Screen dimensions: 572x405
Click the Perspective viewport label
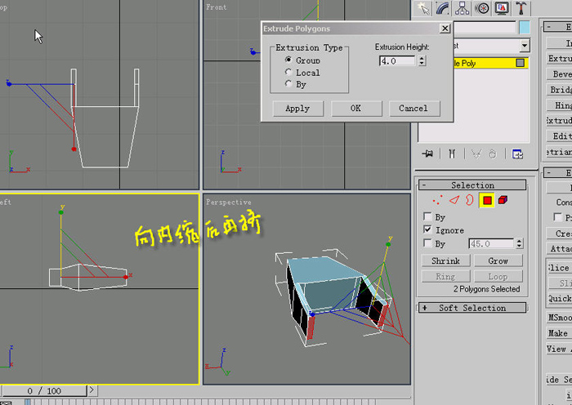click(229, 202)
